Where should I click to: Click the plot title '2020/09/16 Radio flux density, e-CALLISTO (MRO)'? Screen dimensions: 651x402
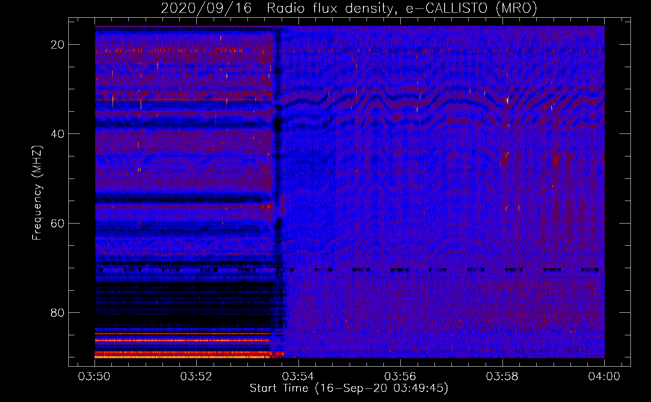click(349, 8)
